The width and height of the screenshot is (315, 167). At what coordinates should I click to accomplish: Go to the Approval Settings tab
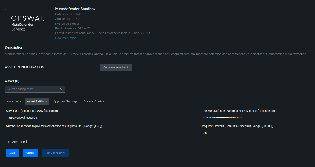[65, 101]
